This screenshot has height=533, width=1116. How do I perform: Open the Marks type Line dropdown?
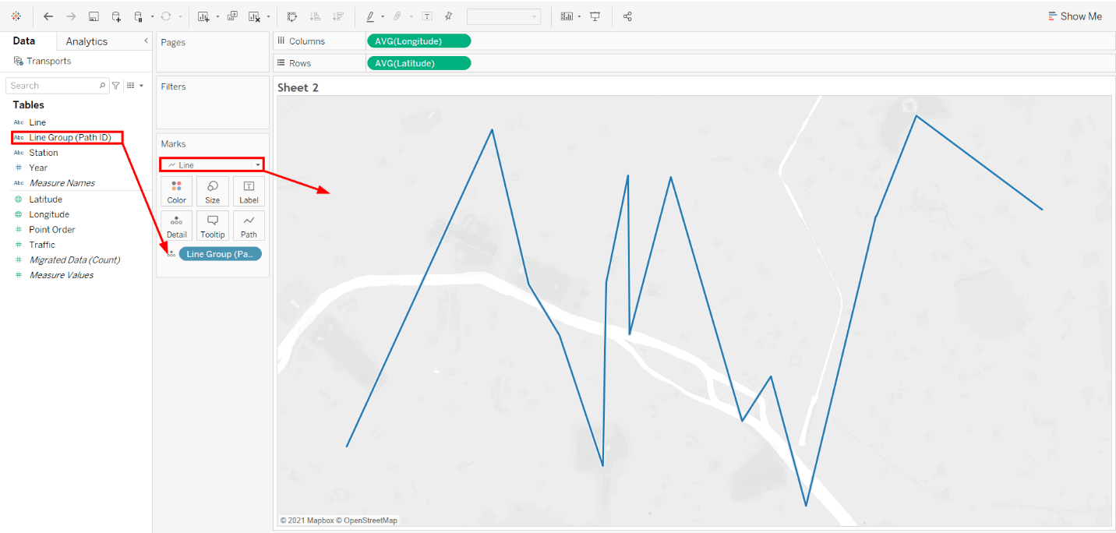tap(213, 165)
